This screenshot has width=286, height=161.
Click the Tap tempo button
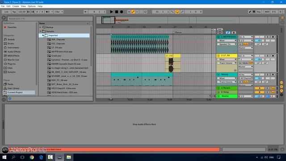click(14, 12)
